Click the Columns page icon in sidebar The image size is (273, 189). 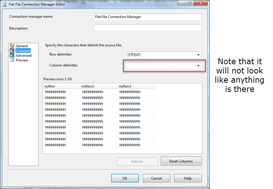pos(12,51)
